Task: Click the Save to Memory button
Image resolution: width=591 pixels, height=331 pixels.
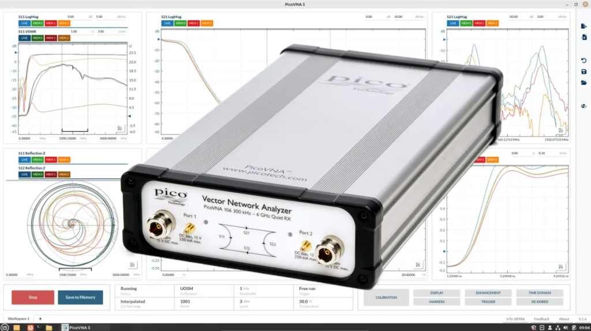Action: pos(80,297)
